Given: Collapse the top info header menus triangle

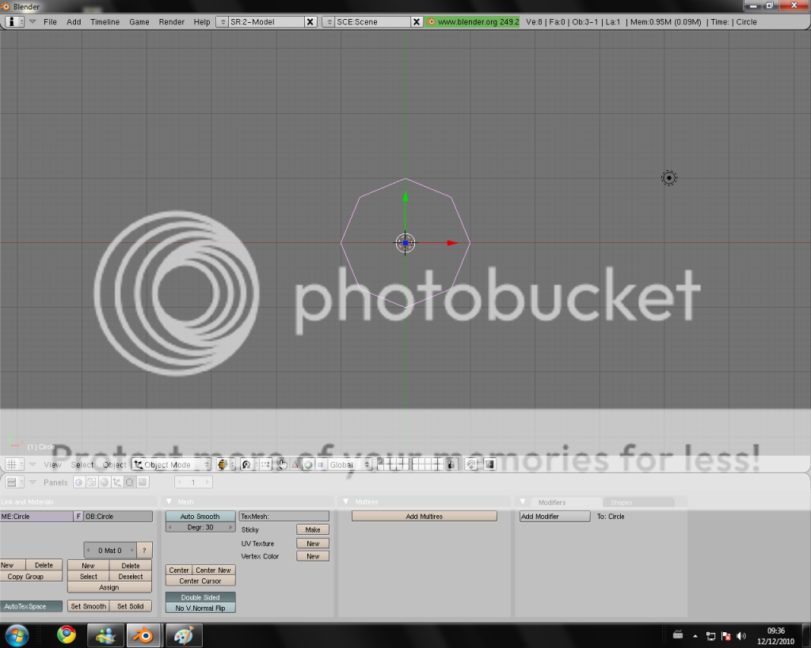Looking at the screenshot, I should tap(32, 21).
